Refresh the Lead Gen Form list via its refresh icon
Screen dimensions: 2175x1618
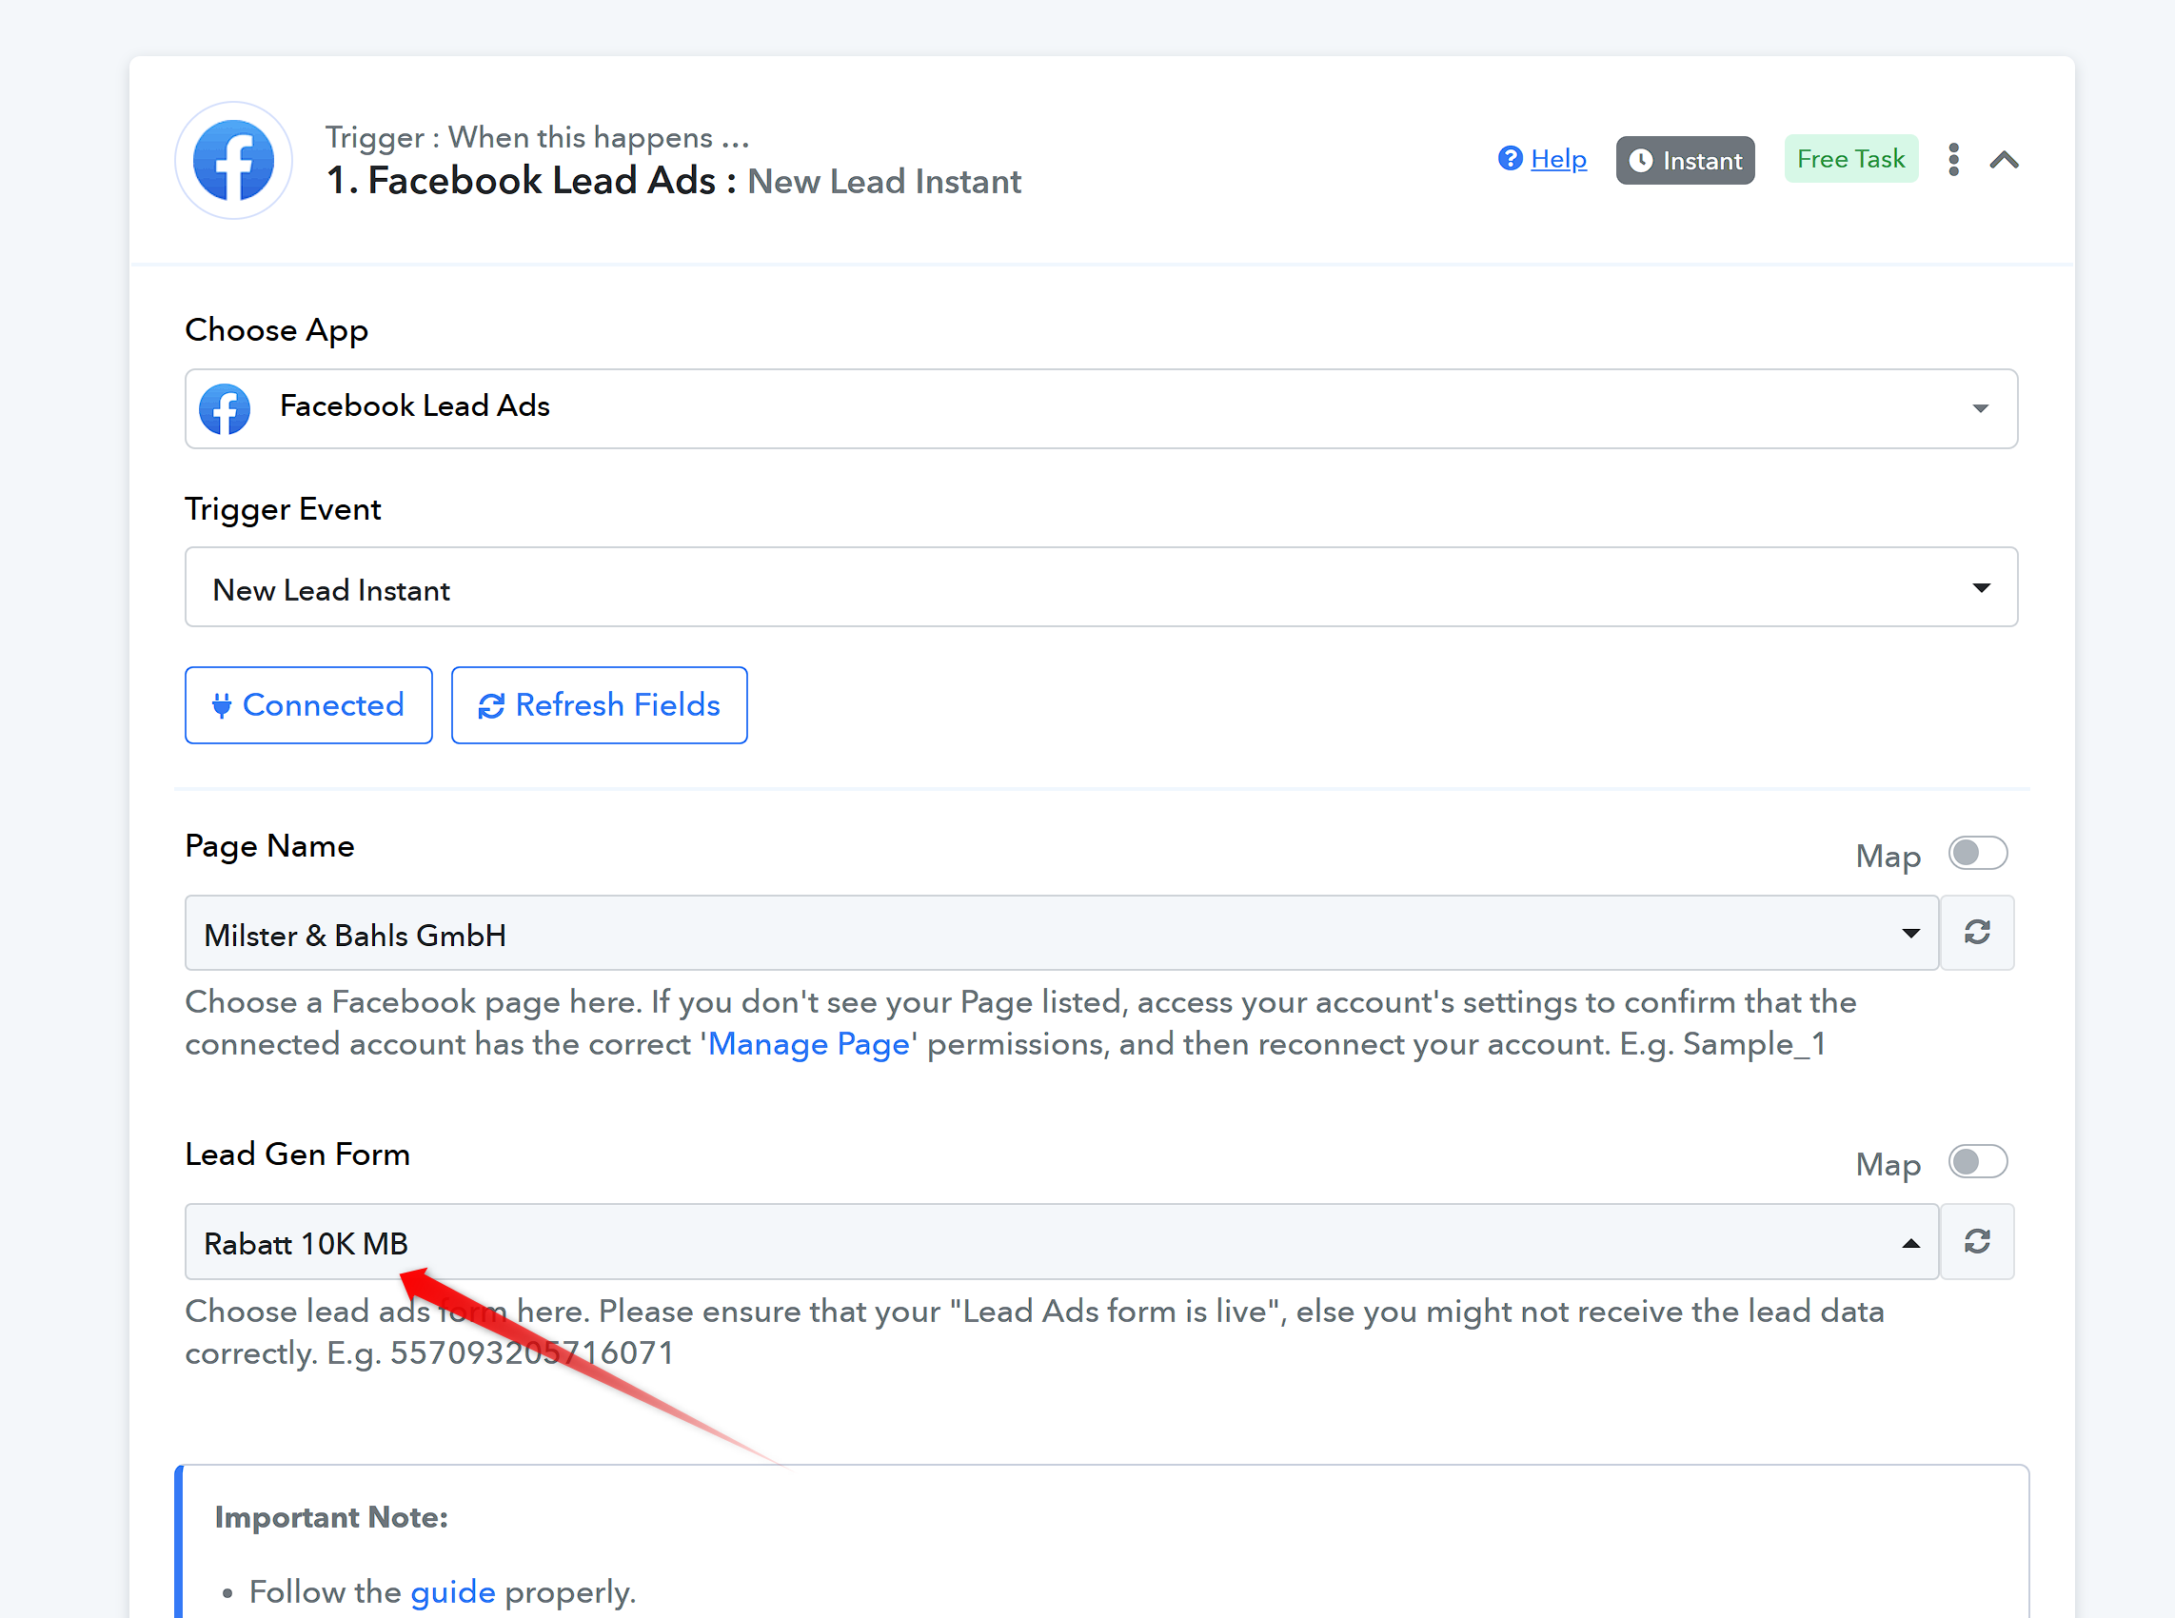coord(1976,1242)
